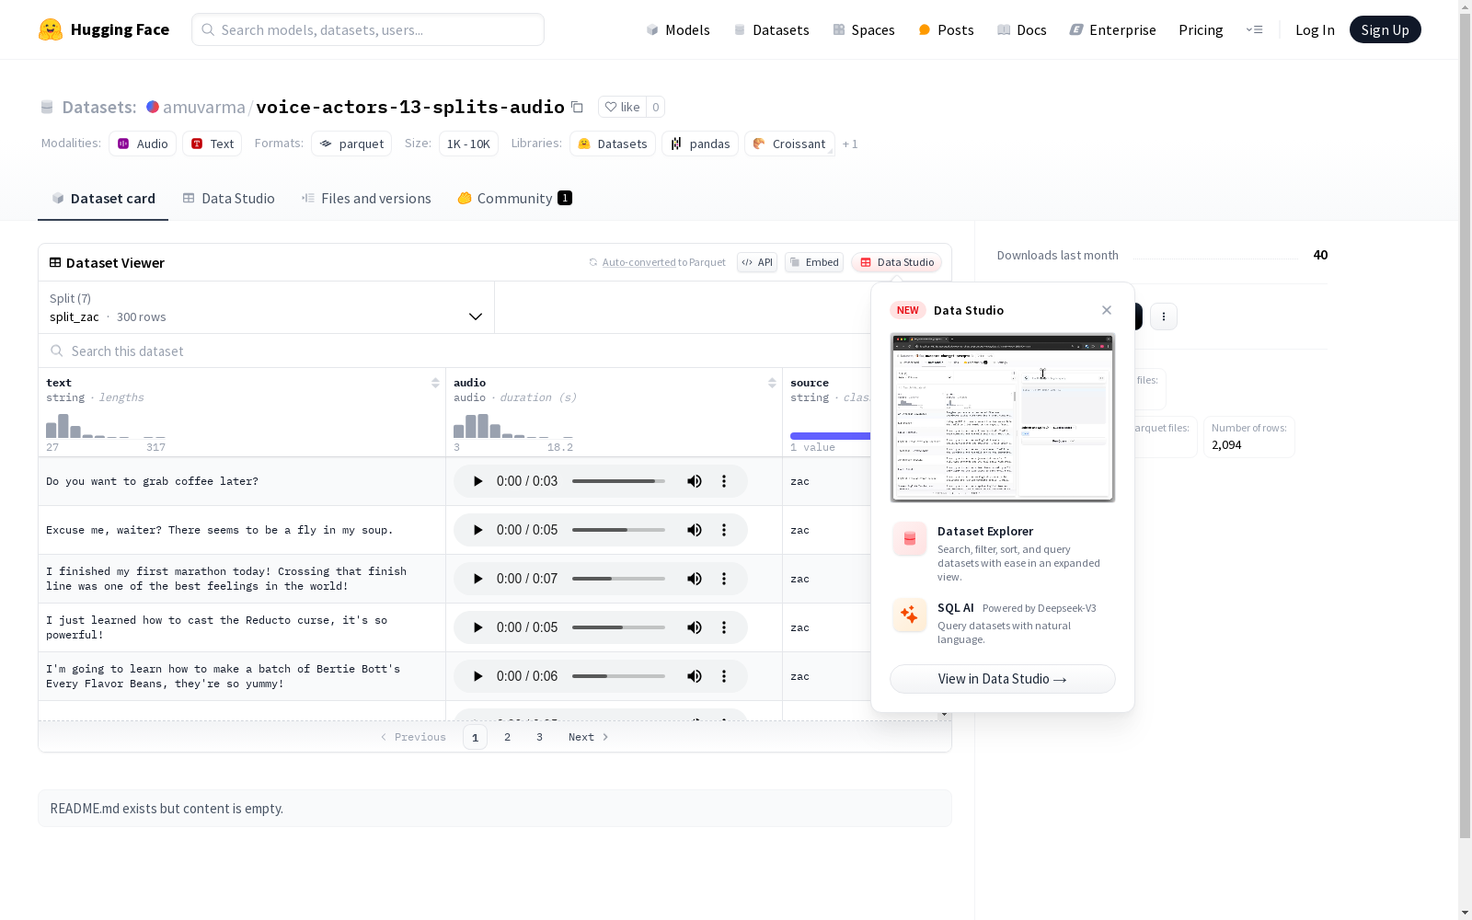Open more options for 'Excuse me, waiter' audio
The image size is (1472, 920).
724,530
